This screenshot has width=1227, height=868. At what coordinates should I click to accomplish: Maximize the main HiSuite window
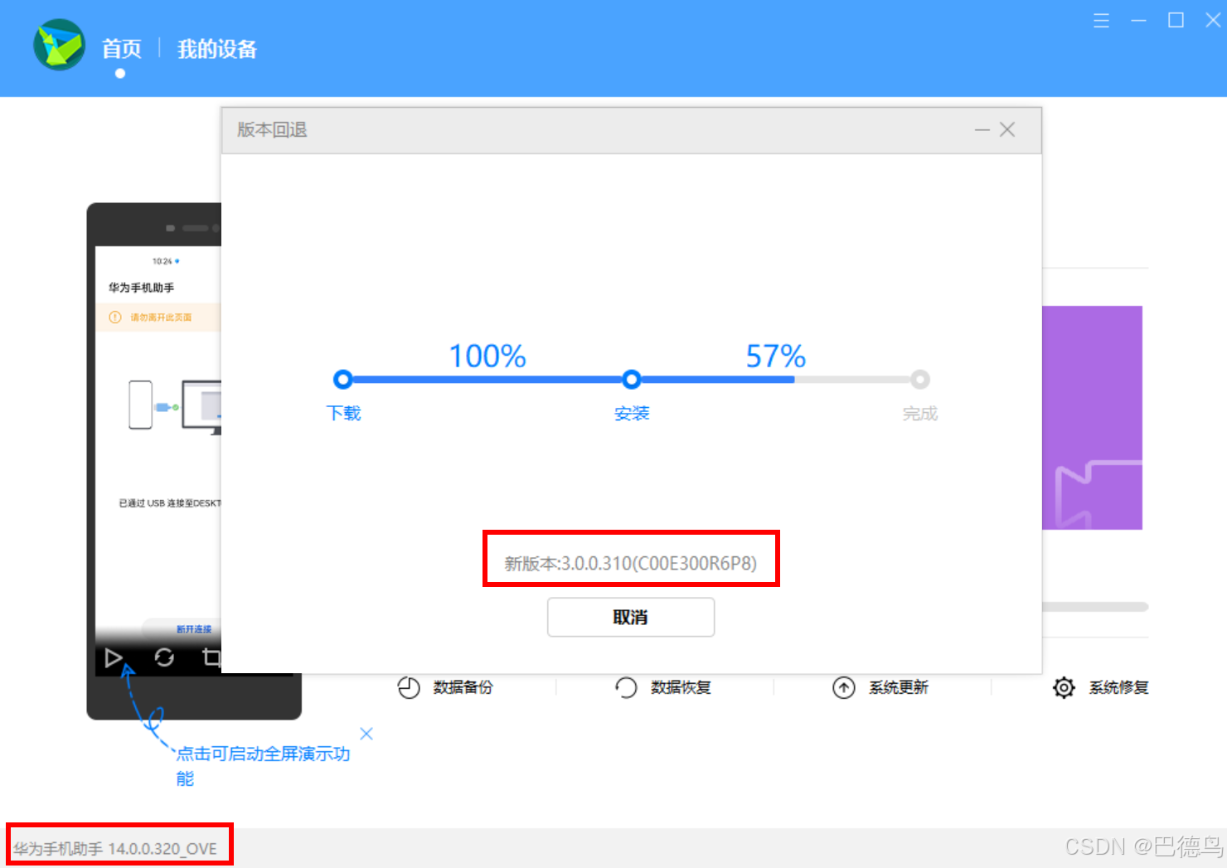coord(1176,21)
